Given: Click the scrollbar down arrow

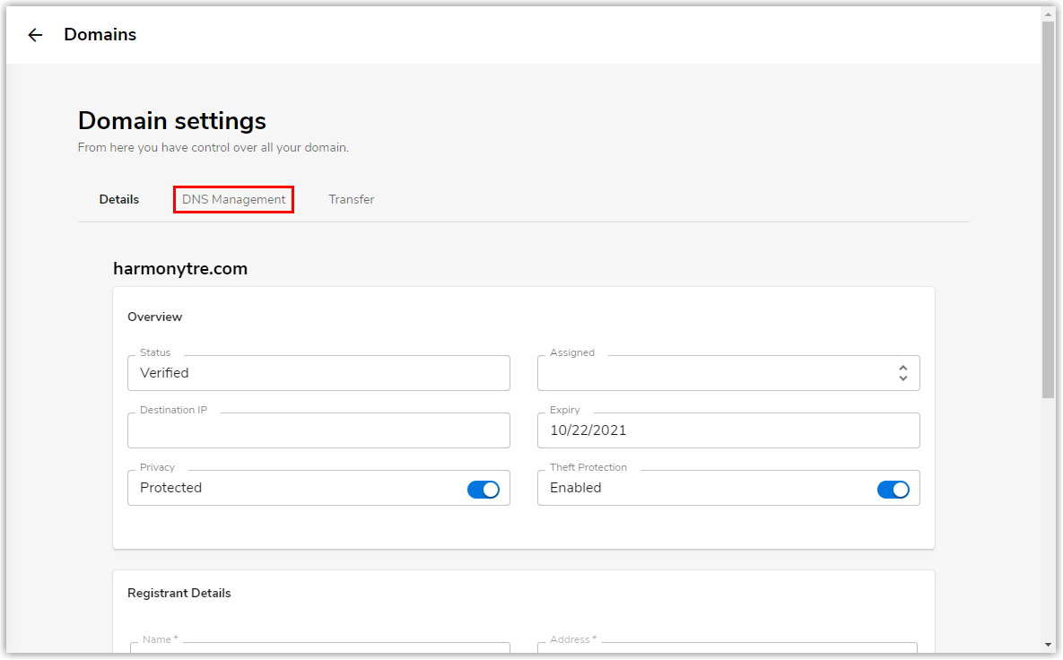Looking at the screenshot, I should click(1048, 645).
